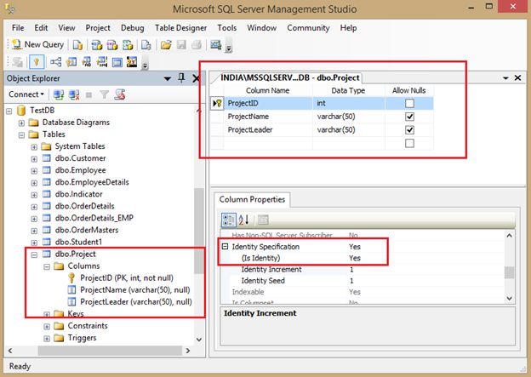Open the Table Designer toolbar options dropdown
Viewport: 531px width, 377px height.
146,66
